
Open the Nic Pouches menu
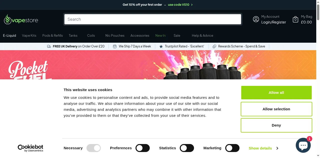click(115, 35)
